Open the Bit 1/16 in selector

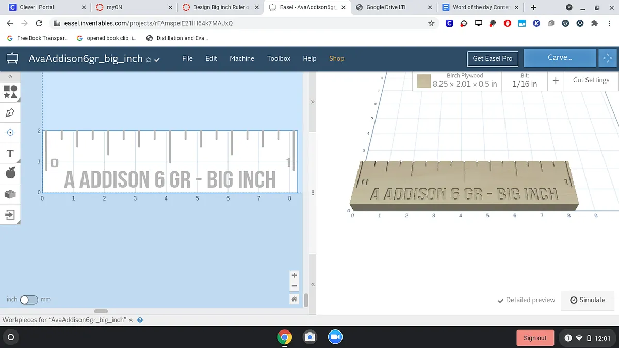[524, 80]
